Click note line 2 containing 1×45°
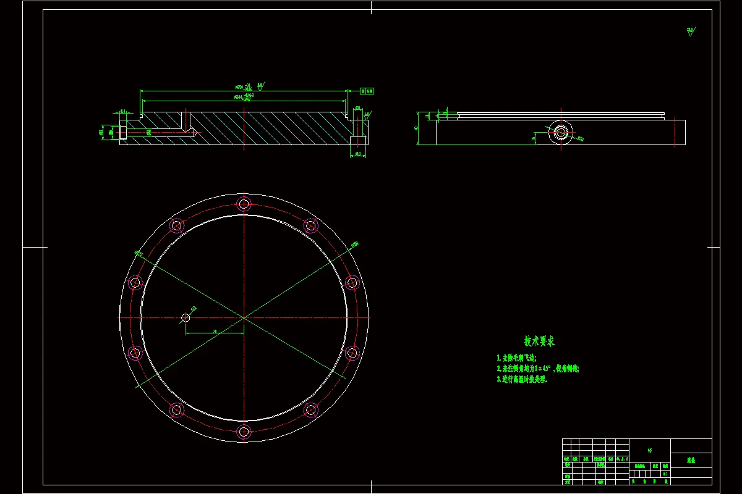This screenshot has width=742, height=494. click(537, 369)
